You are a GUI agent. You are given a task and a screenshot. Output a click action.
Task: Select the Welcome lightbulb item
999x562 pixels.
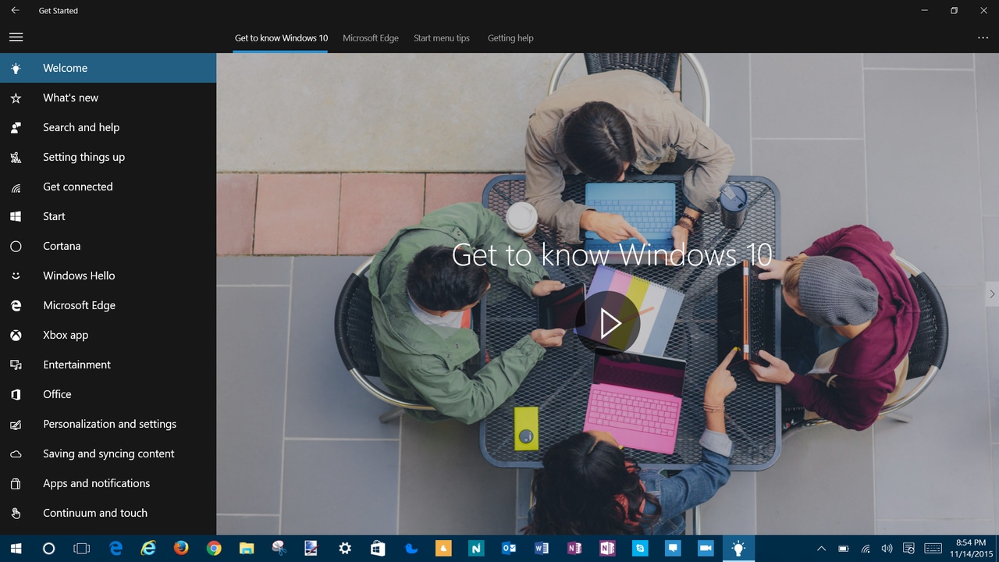coord(108,68)
